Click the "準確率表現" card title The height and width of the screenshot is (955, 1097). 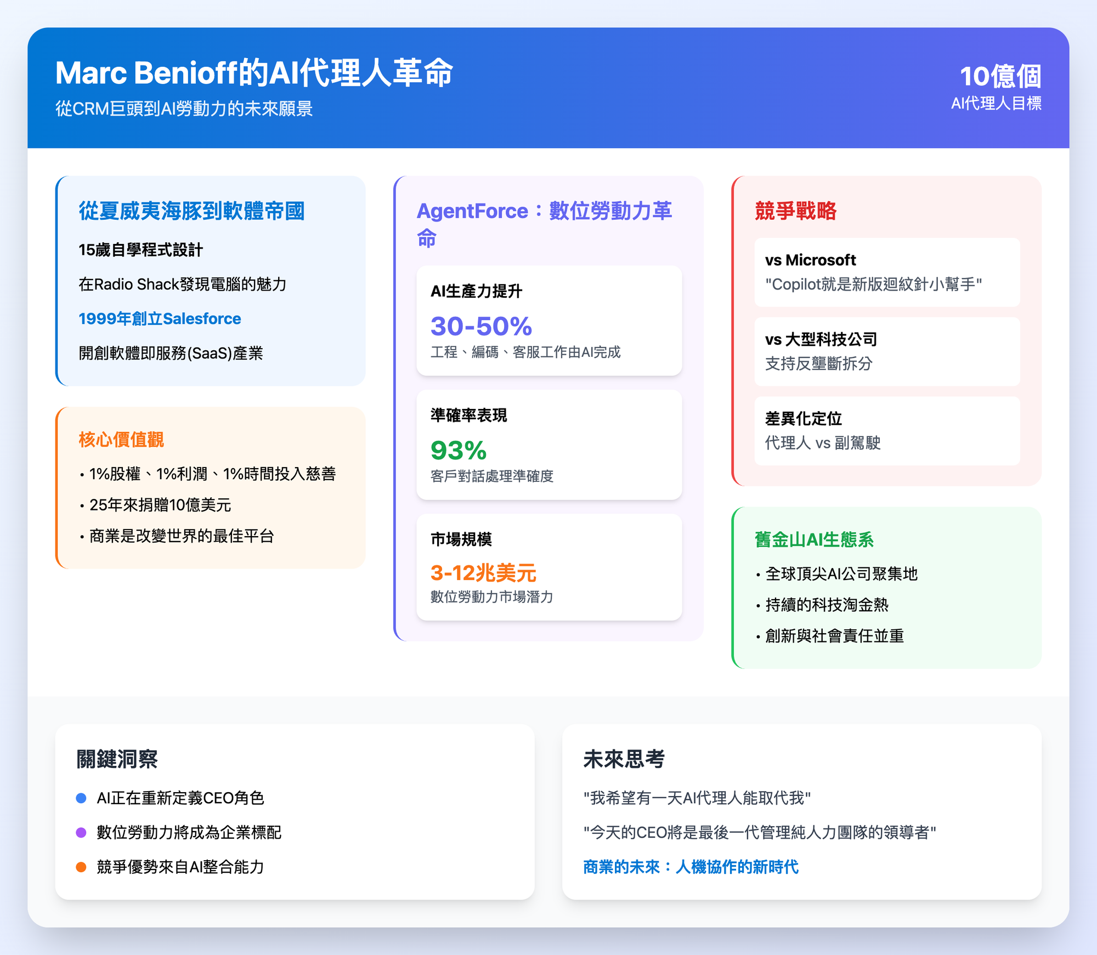468,416
